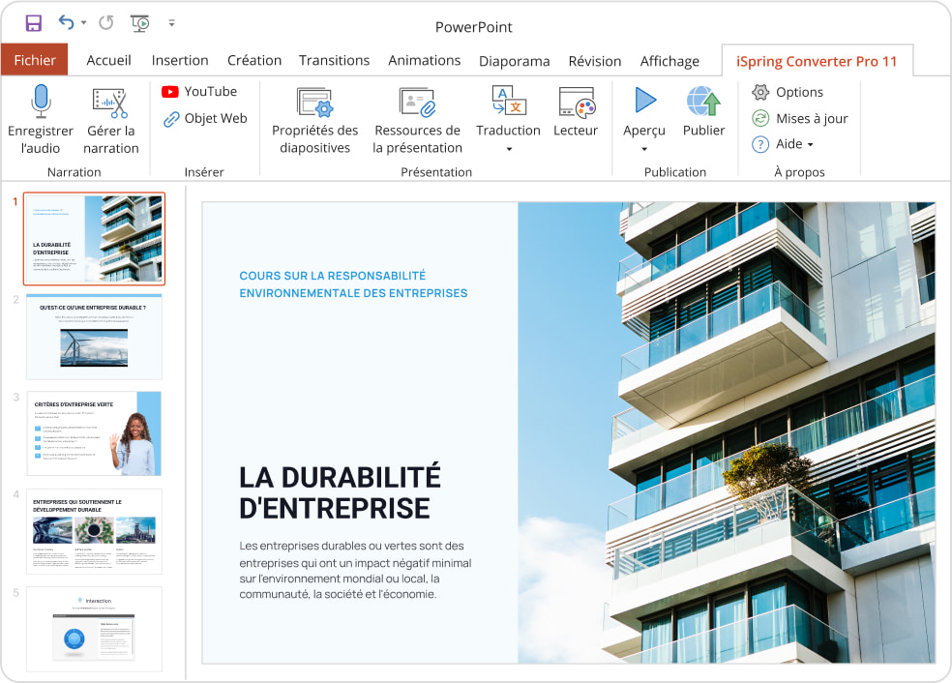
Task: Select slide 3 thumbnail in the panel
Action: click(x=94, y=433)
